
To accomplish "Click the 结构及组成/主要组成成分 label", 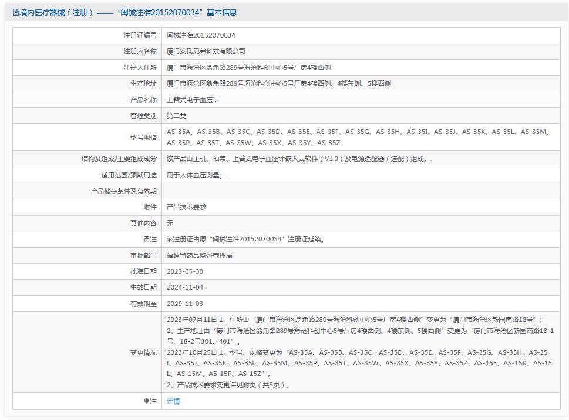I will click(119, 159).
